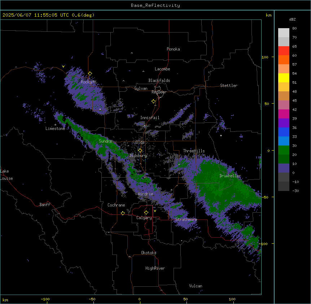Select the blue 33-36 dBZ legend swatch
The image size is (311, 304).
tap(284, 132)
